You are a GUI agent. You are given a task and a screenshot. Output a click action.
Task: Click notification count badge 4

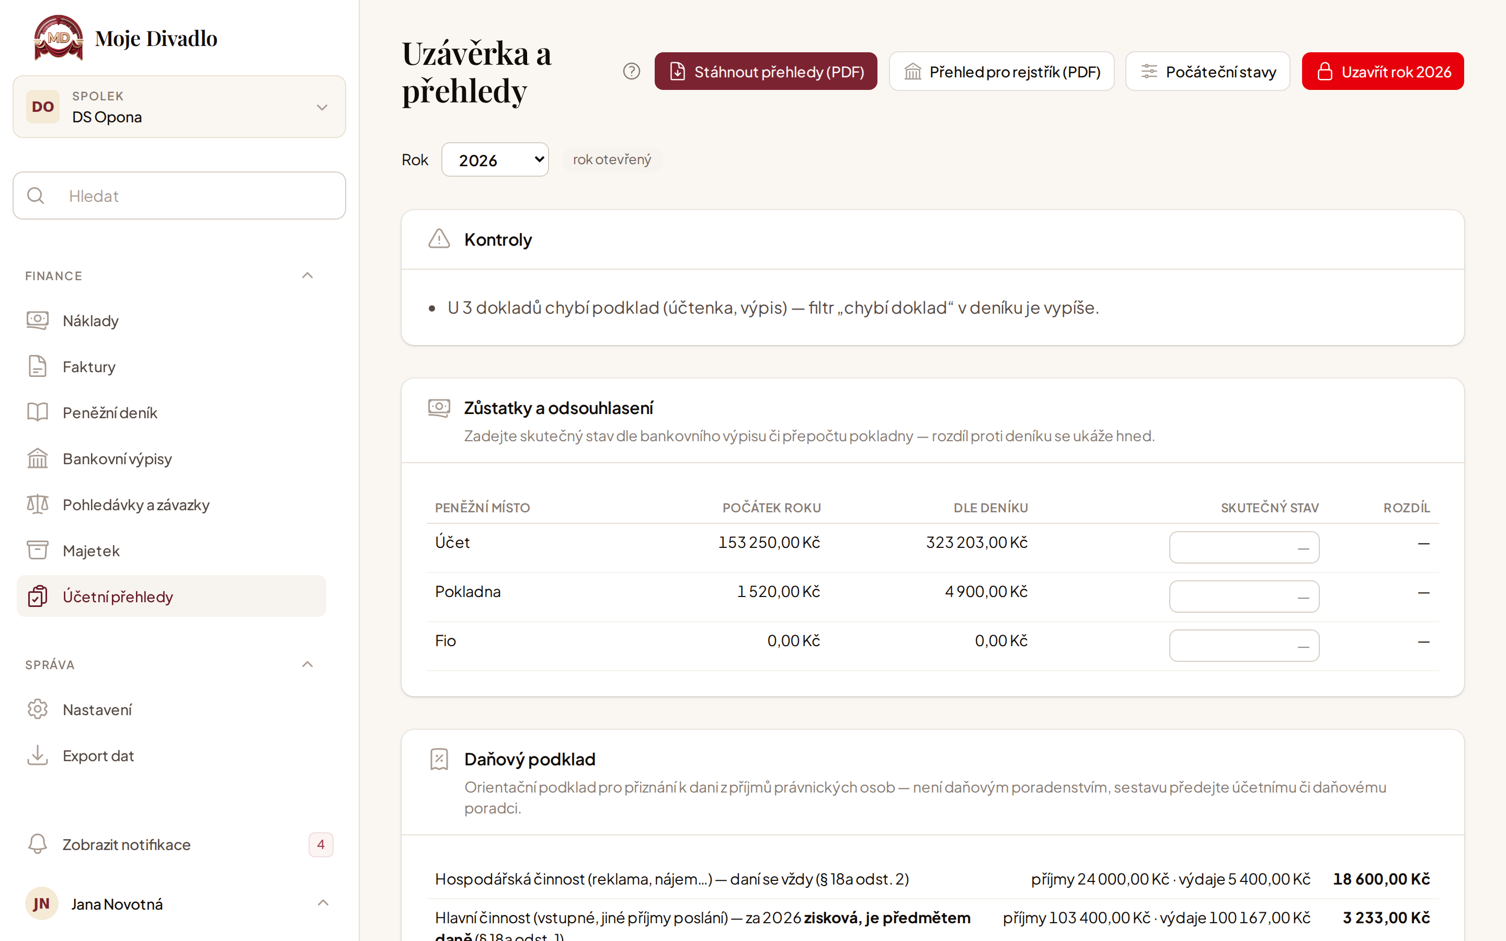point(321,844)
